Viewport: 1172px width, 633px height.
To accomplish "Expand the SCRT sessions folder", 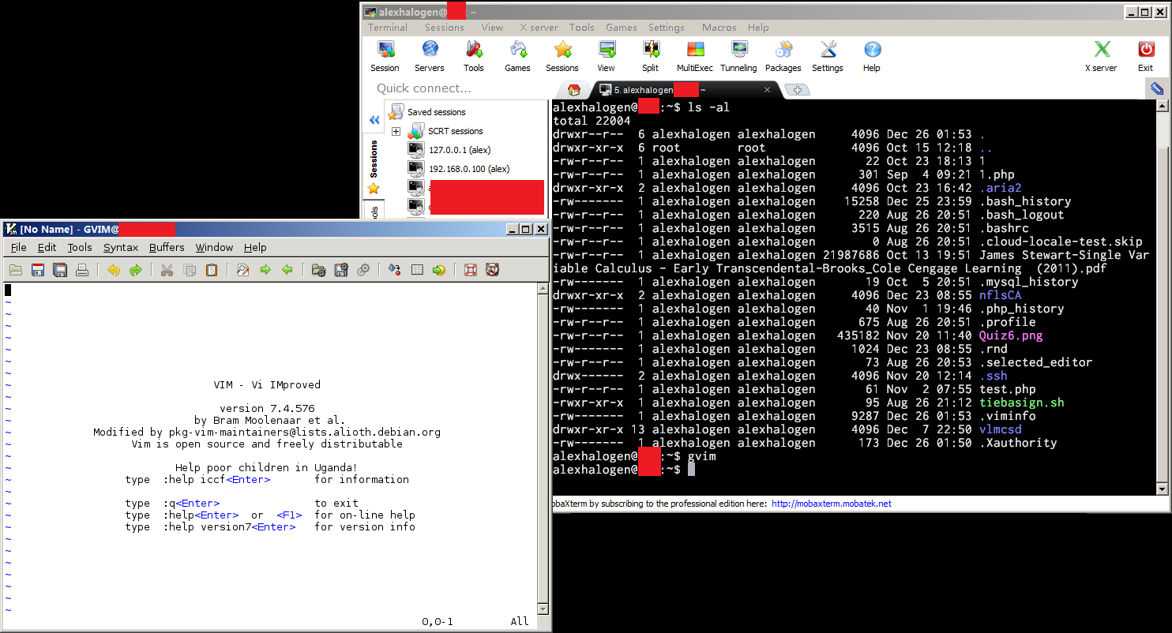I will coord(396,131).
